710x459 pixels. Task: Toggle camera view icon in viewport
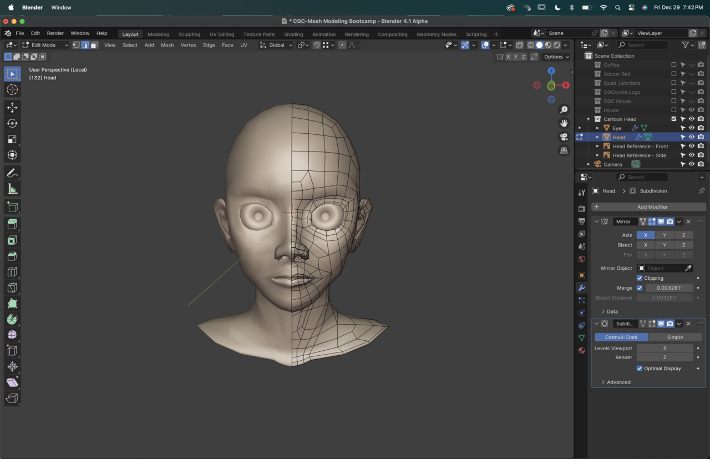(564, 137)
